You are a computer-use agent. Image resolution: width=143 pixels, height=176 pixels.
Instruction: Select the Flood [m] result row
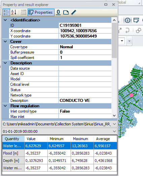tap(60, 153)
